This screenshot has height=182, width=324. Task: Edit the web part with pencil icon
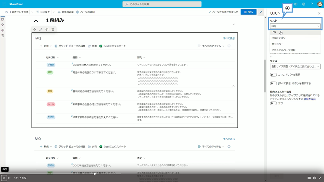point(41,29)
